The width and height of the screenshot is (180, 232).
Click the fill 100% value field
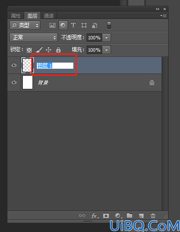click(x=94, y=50)
